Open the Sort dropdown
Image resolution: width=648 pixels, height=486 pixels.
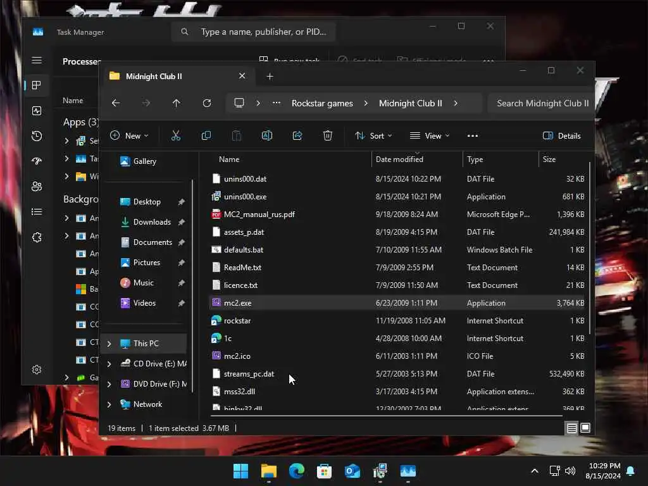[373, 135]
